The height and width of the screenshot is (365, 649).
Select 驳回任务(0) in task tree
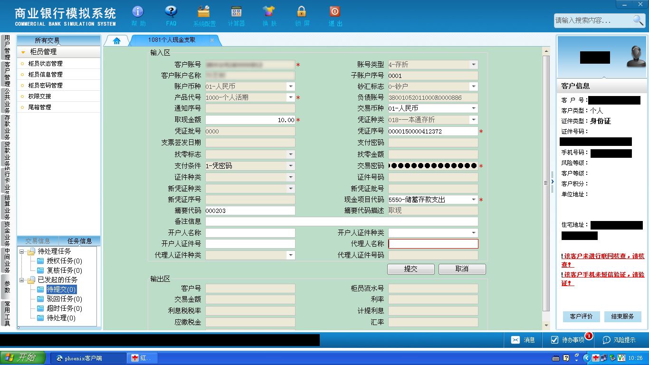(x=64, y=299)
